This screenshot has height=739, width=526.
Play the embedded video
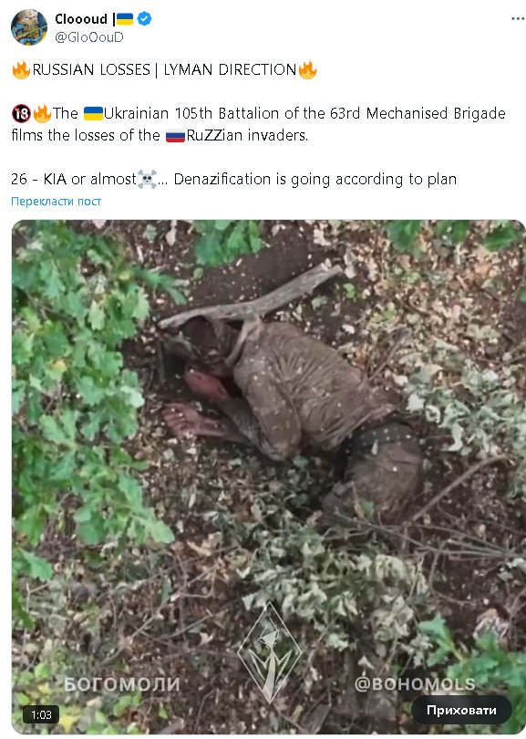[x=268, y=477]
